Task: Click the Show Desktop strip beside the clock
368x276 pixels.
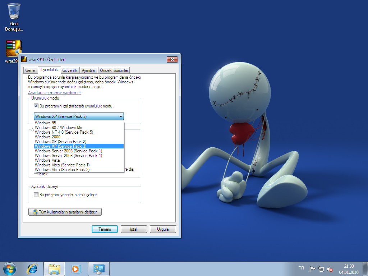Action: coord(365,269)
